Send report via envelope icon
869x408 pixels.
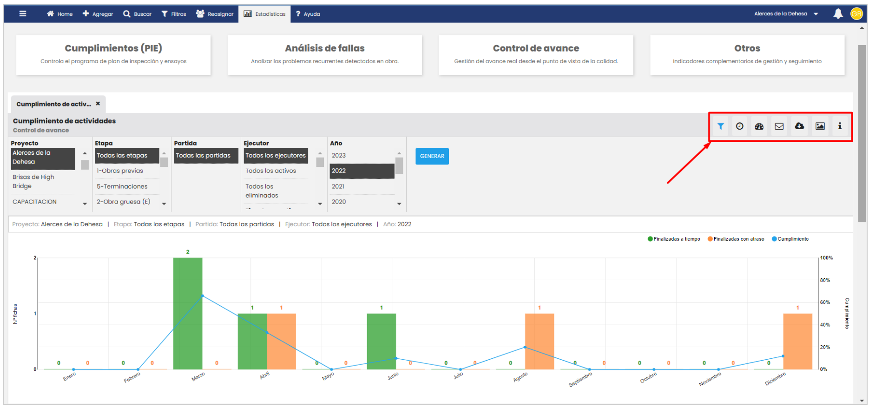779,126
